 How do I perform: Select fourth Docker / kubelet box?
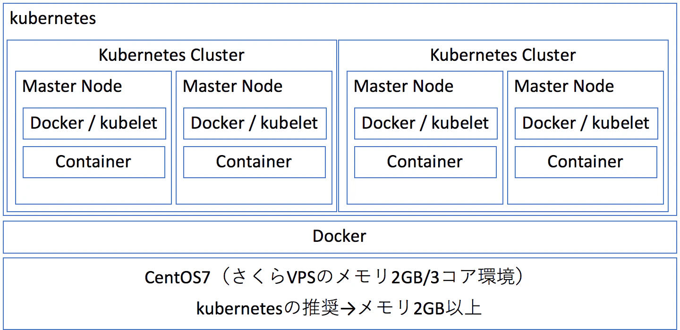tap(586, 124)
